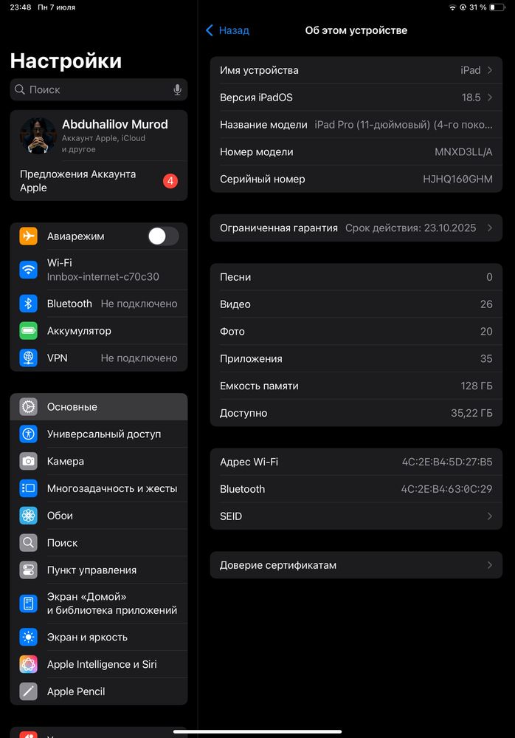Image resolution: width=515 pixels, height=738 pixels.
Task: Open Экран и яркость settings
Action: coord(99,638)
